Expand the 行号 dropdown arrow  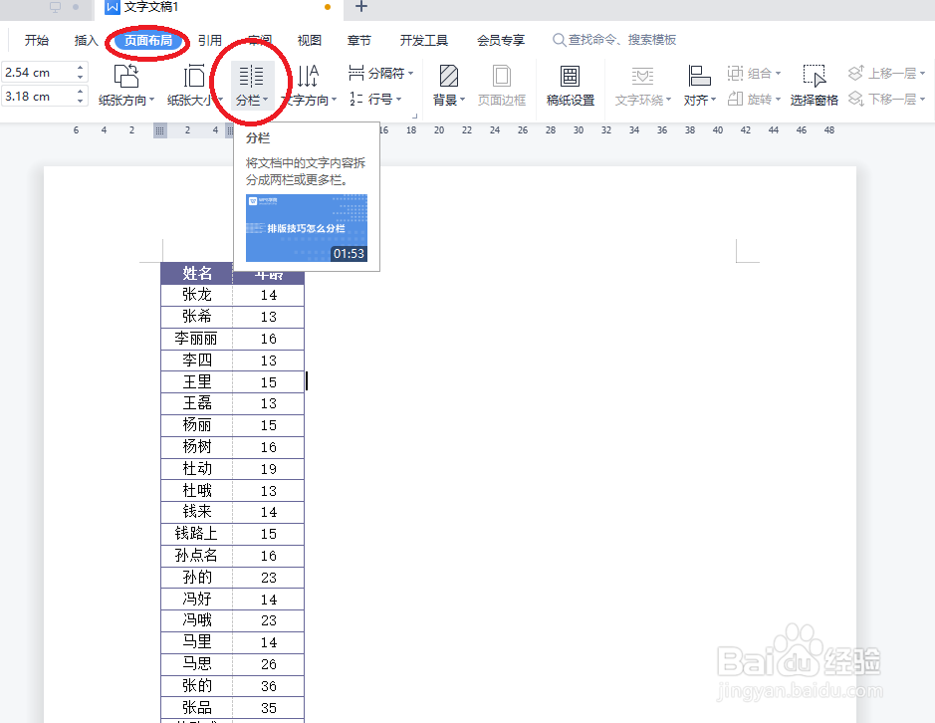(398, 99)
